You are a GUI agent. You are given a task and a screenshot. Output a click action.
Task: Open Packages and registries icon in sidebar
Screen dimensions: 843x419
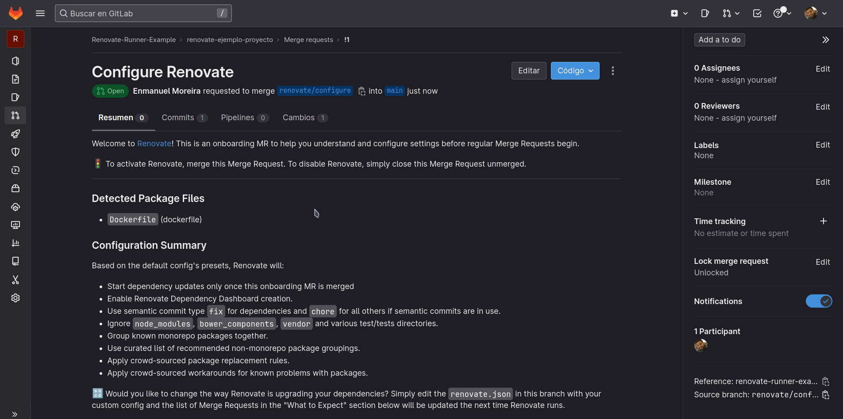15,188
